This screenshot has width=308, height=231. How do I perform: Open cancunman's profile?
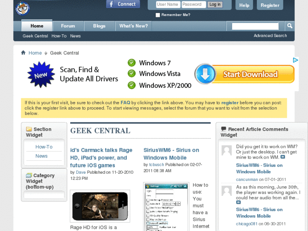click(x=247, y=179)
